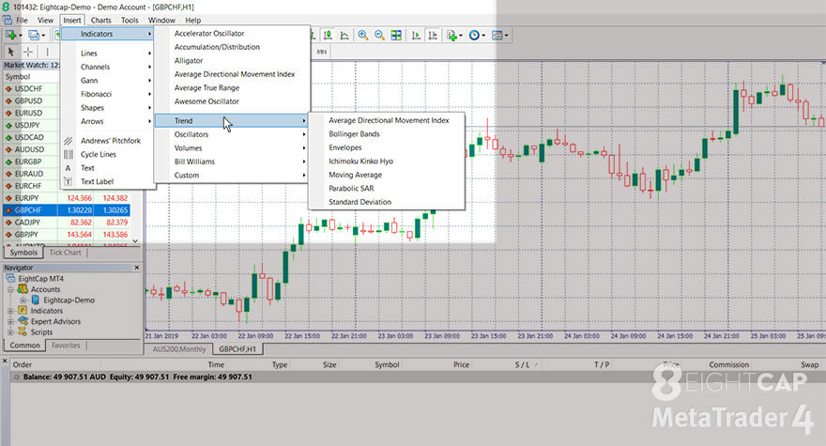Screen dimensions: 826x446
Task: Click the Cycle Lines icon in menu
Action: pyautogui.click(x=69, y=155)
